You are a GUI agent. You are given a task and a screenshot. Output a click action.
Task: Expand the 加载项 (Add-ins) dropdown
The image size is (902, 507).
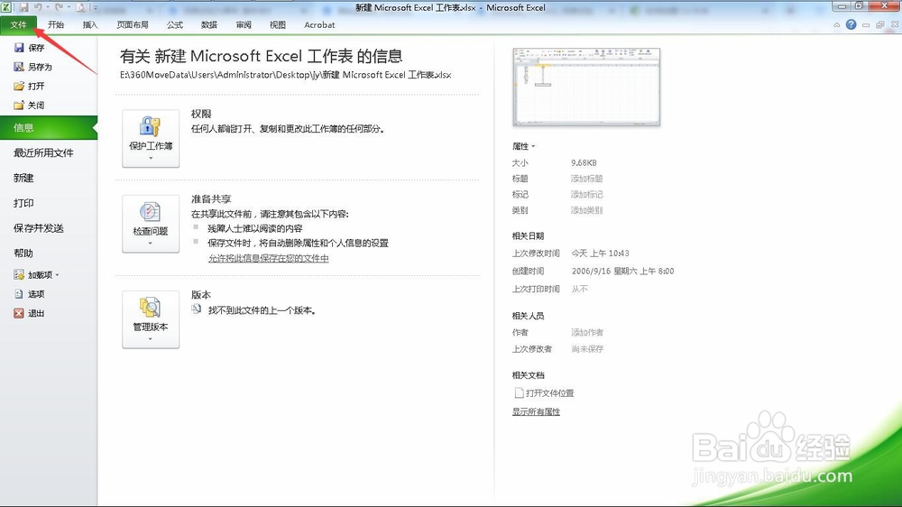(x=37, y=275)
